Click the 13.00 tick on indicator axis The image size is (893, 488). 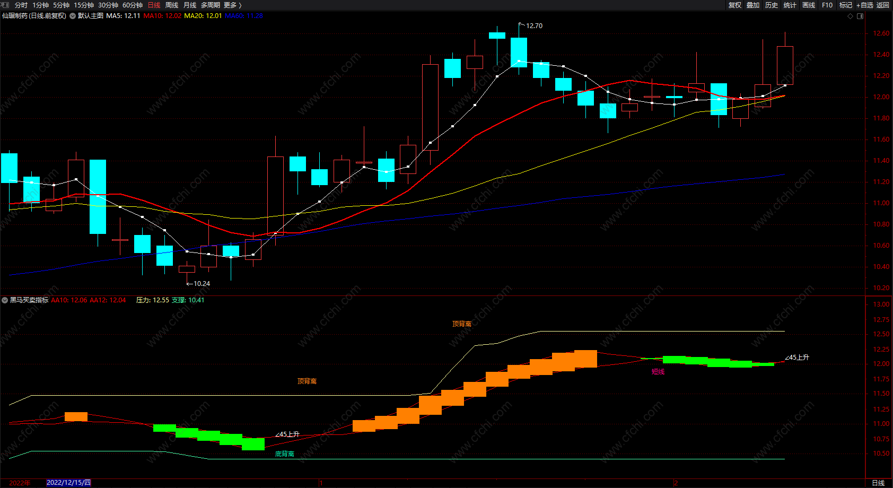881,304
